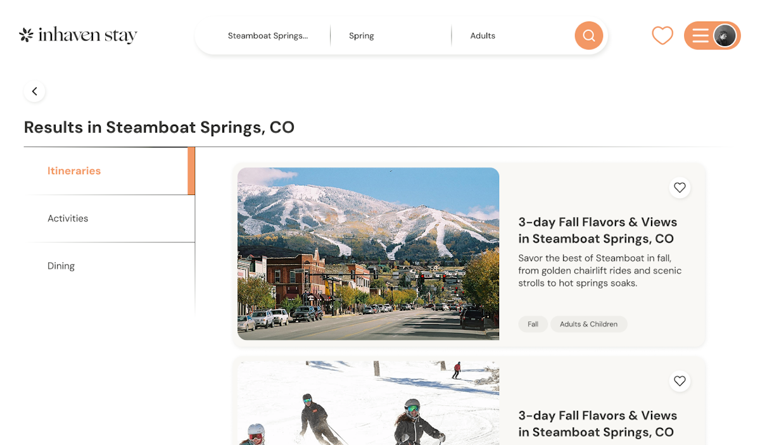The height and width of the screenshot is (445, 760).
Task: Click the orange search magnifier button
Action: pos(588,35)
